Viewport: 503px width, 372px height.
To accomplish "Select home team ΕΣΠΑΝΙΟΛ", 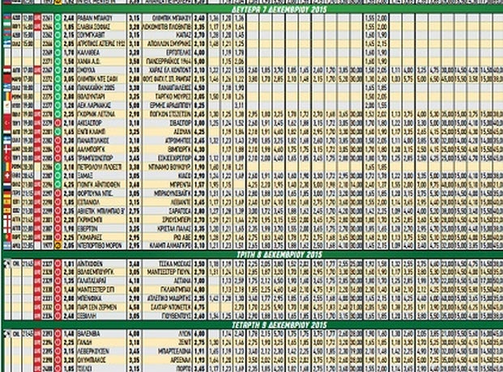I will [x=88, y=202].
